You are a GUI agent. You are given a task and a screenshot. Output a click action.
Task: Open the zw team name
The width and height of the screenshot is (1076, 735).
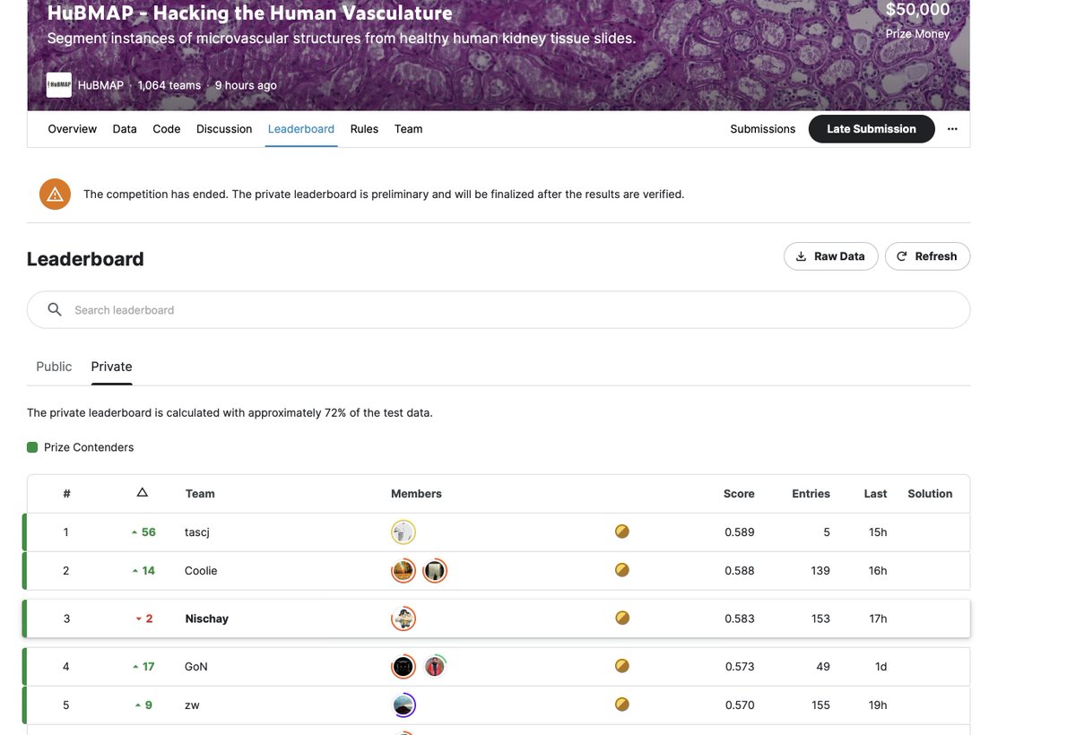click(192, 705)
